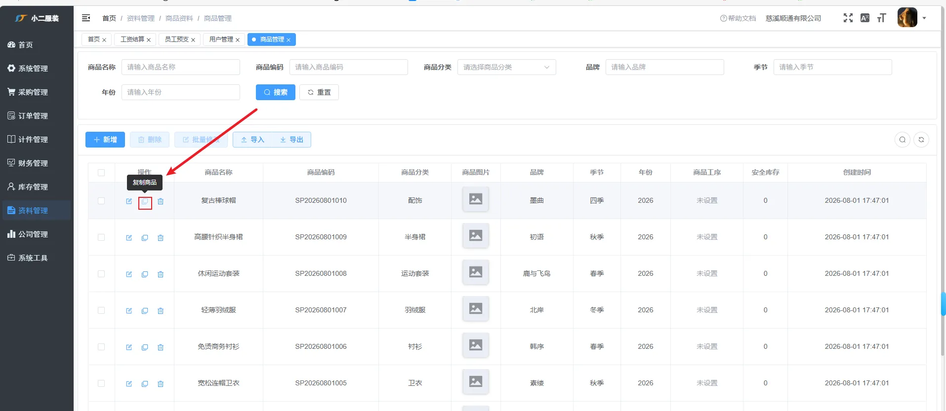Open 系统工具 in the sidebar
946x411 pixels.
click(37, 258)
